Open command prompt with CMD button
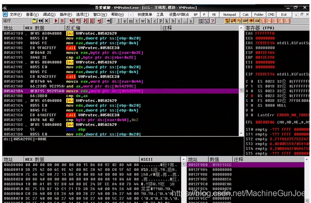This screenshot has width=311, height=203. coord(271,15)
